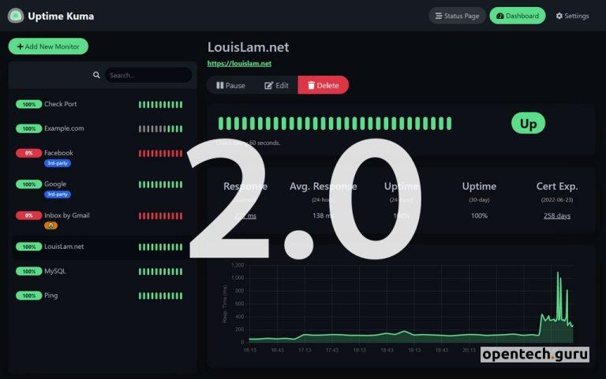606x379 pixels.
Task: Open the https://louislam.net link
Action: click(239, 63)
